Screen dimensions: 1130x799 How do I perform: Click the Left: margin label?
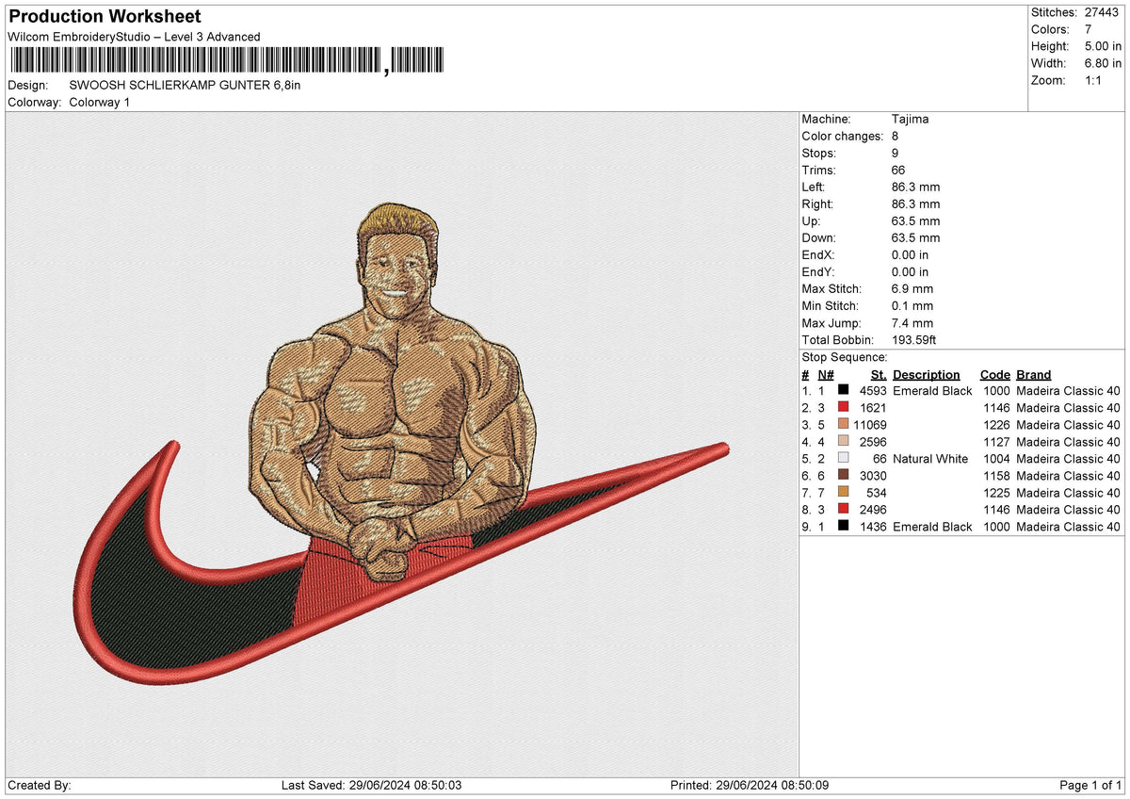(814, 188)
